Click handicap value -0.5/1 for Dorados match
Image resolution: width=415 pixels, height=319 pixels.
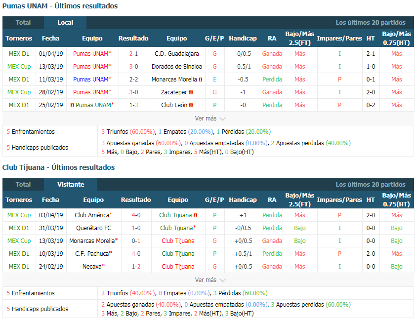(x=243, y=66)
